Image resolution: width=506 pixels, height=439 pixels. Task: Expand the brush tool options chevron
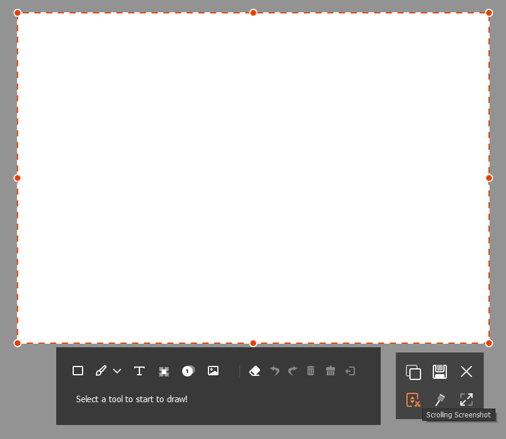(117, 371)
